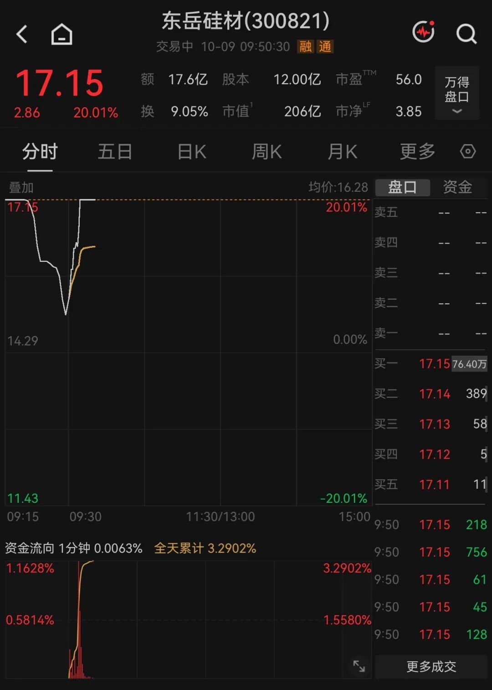Tap the 09:30 time axis label

tap(86, 516)
